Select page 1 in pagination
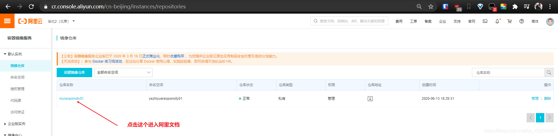The height and width of the screenshot is (136, 558). tap(540, 117)
